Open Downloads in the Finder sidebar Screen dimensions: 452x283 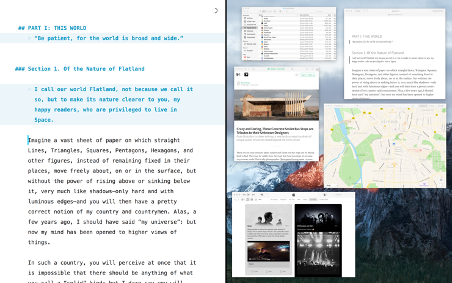tap(250, 37)
